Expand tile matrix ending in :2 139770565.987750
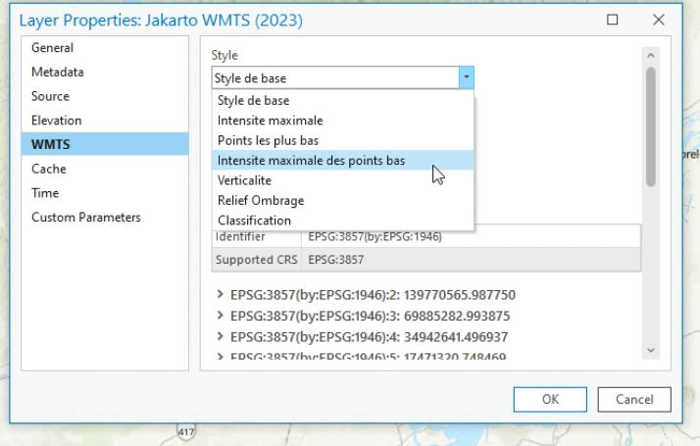Image resolution: width=700 pixels, height=446 pixels. (x=219, y=294)
